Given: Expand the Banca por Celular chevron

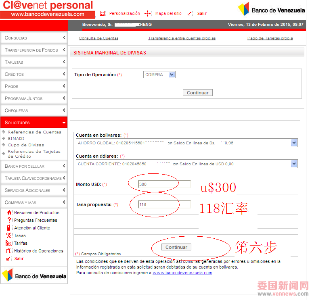Looking at the screenshot, I should click(x=64, y=166).
